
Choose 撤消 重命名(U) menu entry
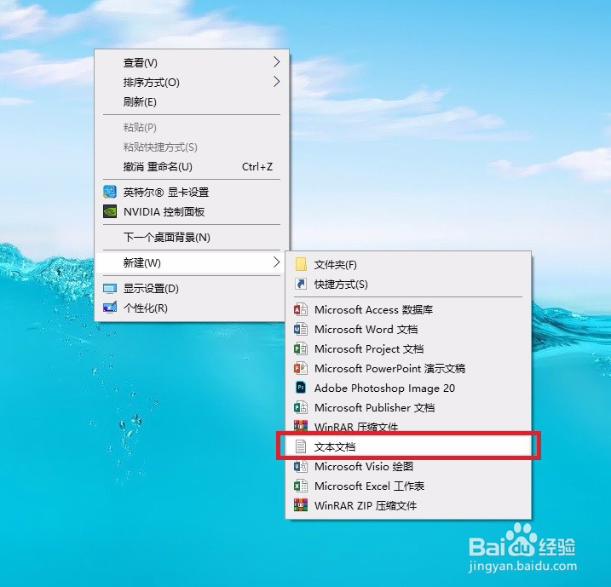[192, 167]
